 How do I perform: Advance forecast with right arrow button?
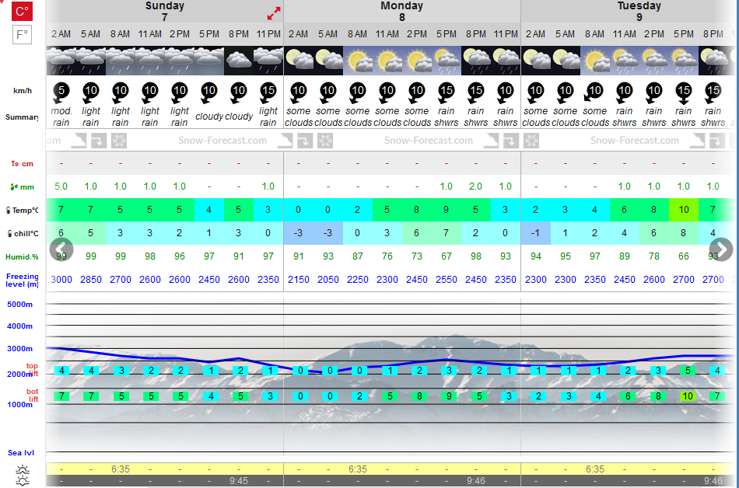pos(721,249)
